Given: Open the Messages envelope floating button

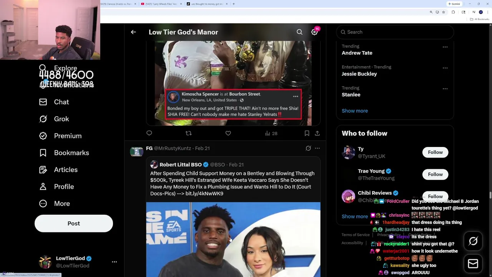Looking at the screenshot, I should [x=473, y=264].
